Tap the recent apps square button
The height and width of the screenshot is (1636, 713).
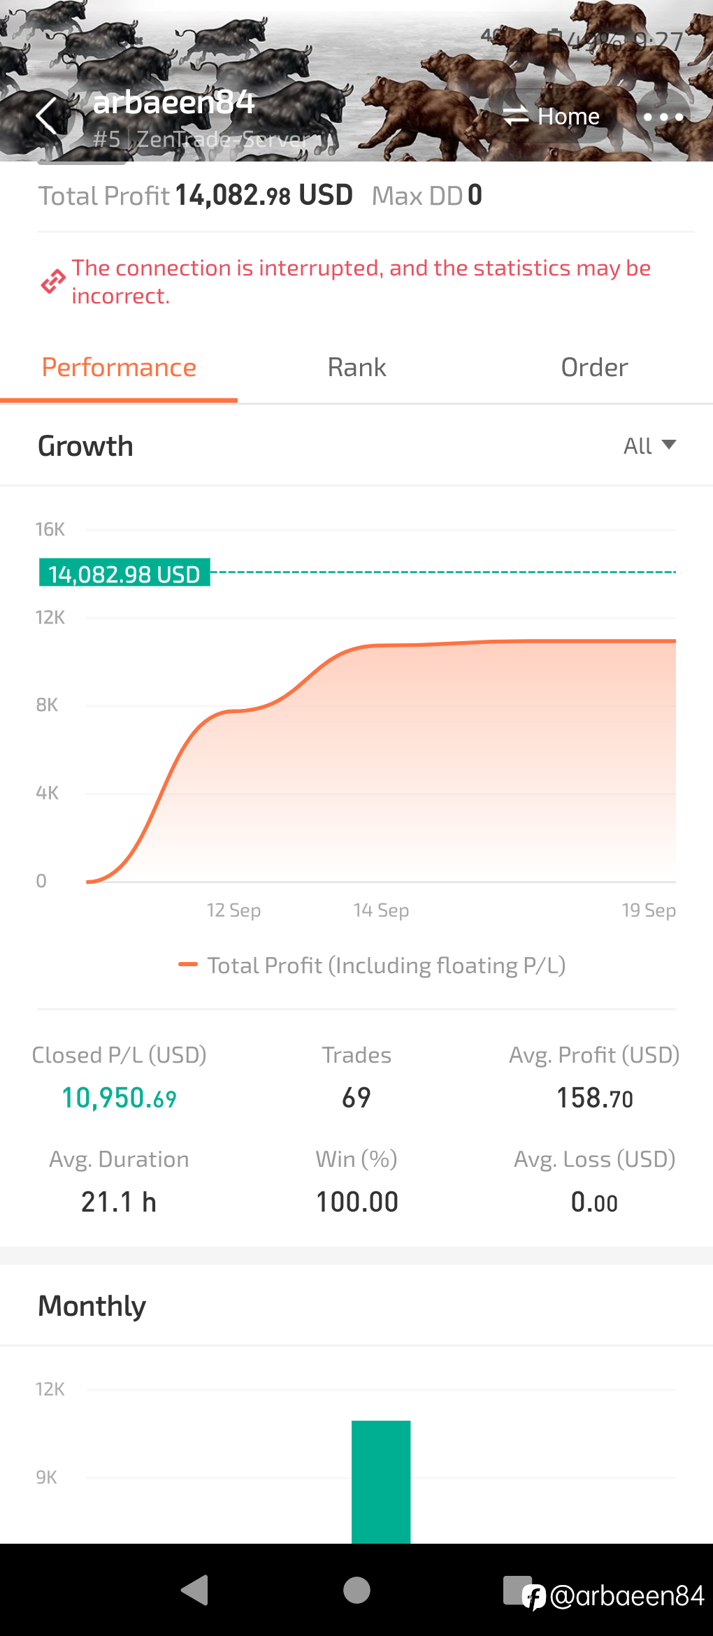coord(517,1590)
